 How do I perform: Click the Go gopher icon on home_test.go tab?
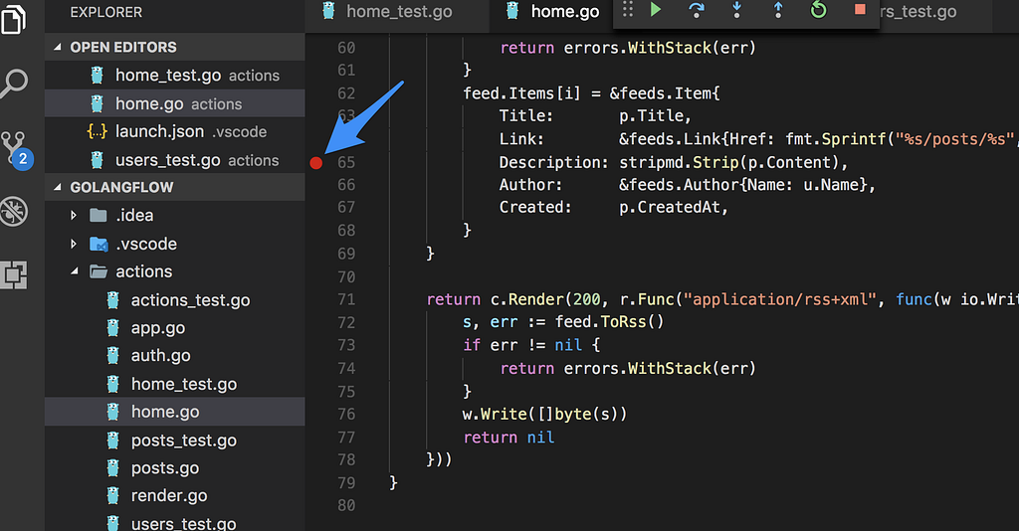pos(328,10)
